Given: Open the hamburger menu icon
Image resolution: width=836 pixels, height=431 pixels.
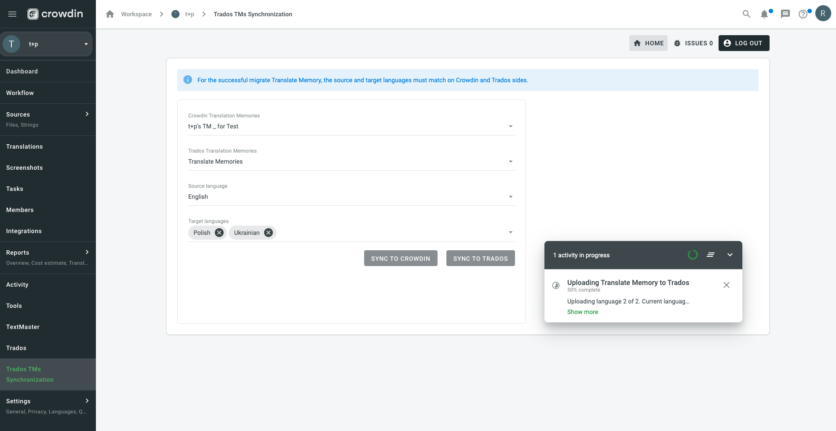Looking at the screenshot, I should [x=12, y=14].
